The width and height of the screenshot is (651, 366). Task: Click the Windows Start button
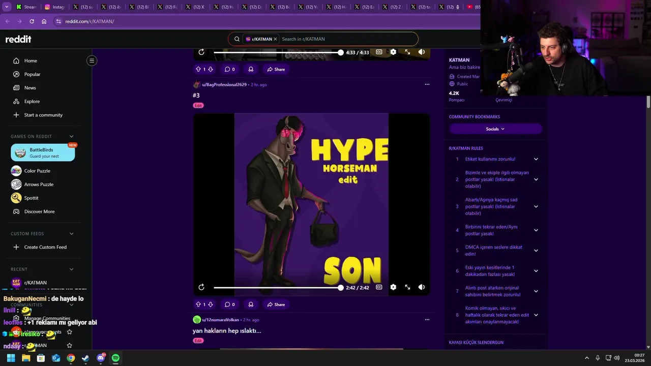11,358
